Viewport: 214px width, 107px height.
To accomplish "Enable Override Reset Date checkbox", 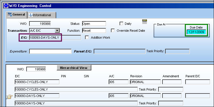I will pyautogui.click(x=113, y=31).
